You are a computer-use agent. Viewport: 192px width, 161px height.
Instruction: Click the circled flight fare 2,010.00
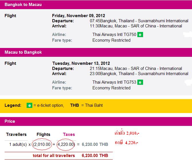42,144
